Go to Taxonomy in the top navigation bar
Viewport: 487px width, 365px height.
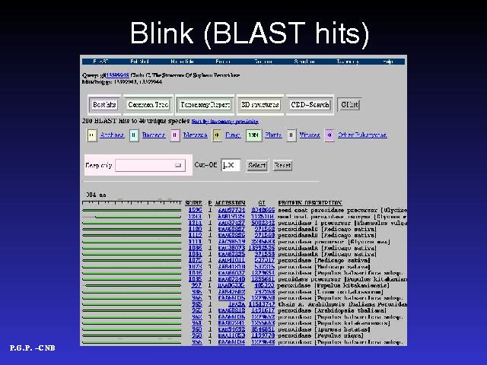pos(347,61)
